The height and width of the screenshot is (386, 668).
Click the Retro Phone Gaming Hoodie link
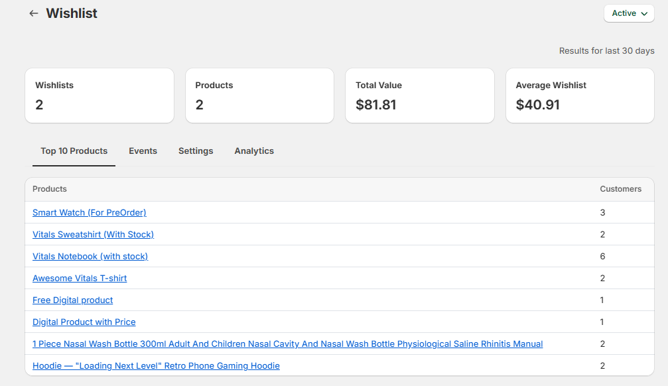tap(156, 366)
